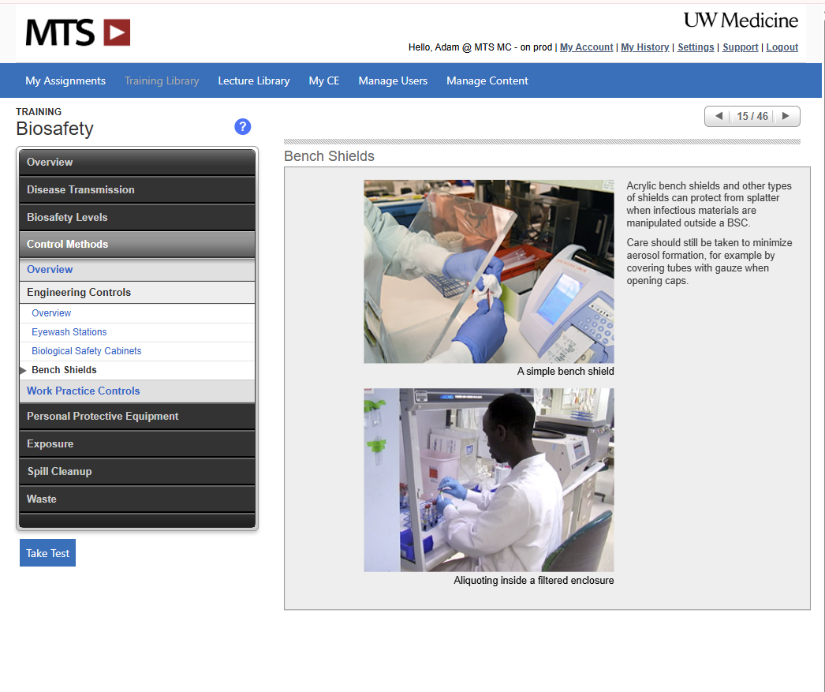The image size is (825, 692).
Task: Expand the Disease Transmission section
Action: click(x=136, y=189)
